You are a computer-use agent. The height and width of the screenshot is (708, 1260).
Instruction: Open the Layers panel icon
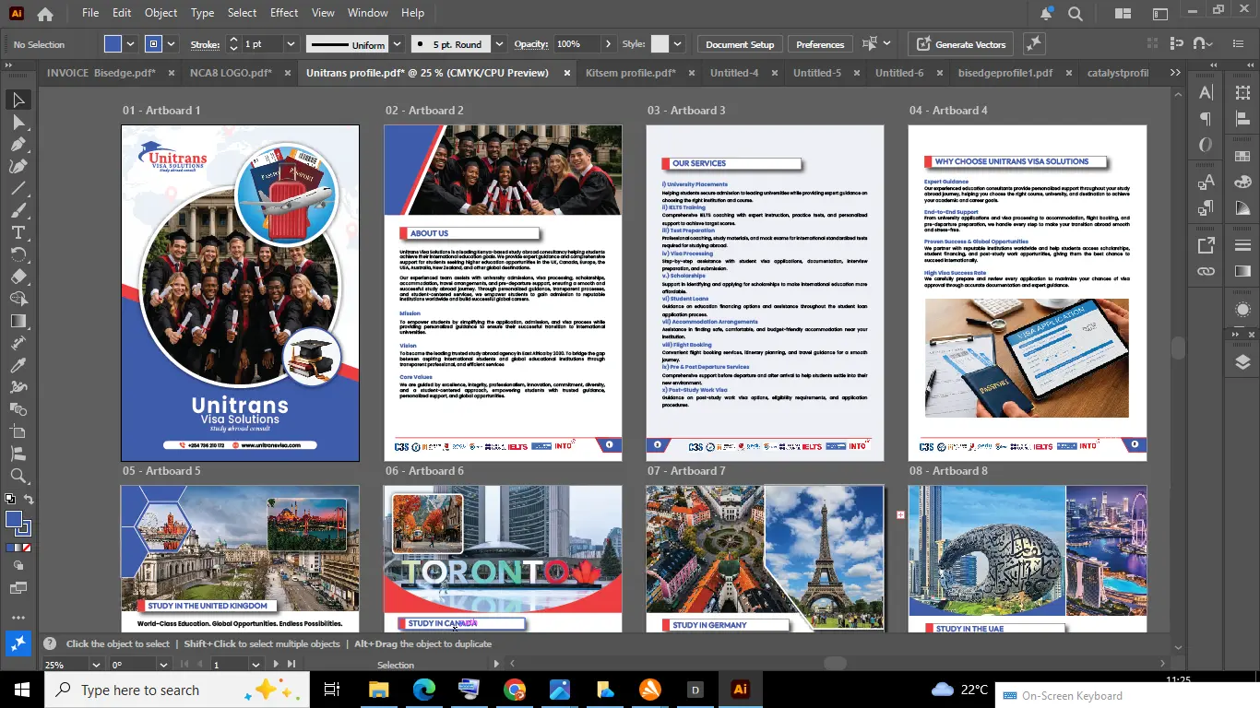tap(1242, 361)
